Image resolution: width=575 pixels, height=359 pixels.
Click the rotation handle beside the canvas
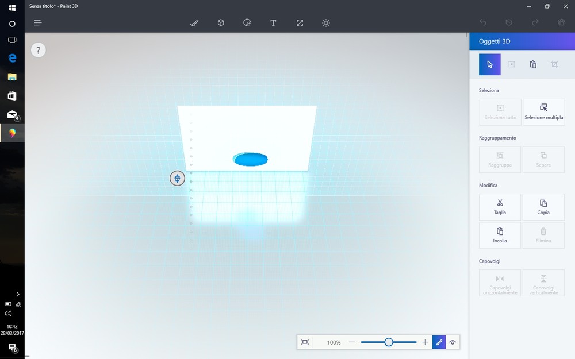[x=177, y=179]
